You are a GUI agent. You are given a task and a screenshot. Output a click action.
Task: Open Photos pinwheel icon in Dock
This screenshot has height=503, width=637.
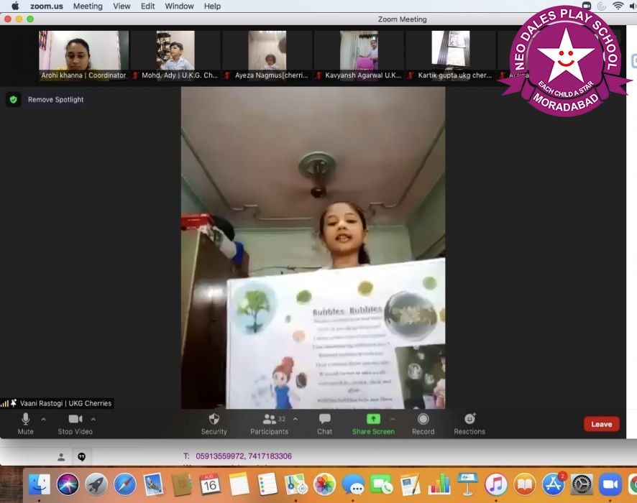click(324, 484)
